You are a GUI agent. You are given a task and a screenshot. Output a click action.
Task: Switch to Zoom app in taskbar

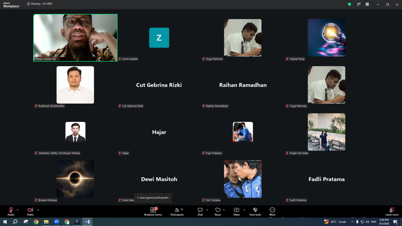point(57,222)
